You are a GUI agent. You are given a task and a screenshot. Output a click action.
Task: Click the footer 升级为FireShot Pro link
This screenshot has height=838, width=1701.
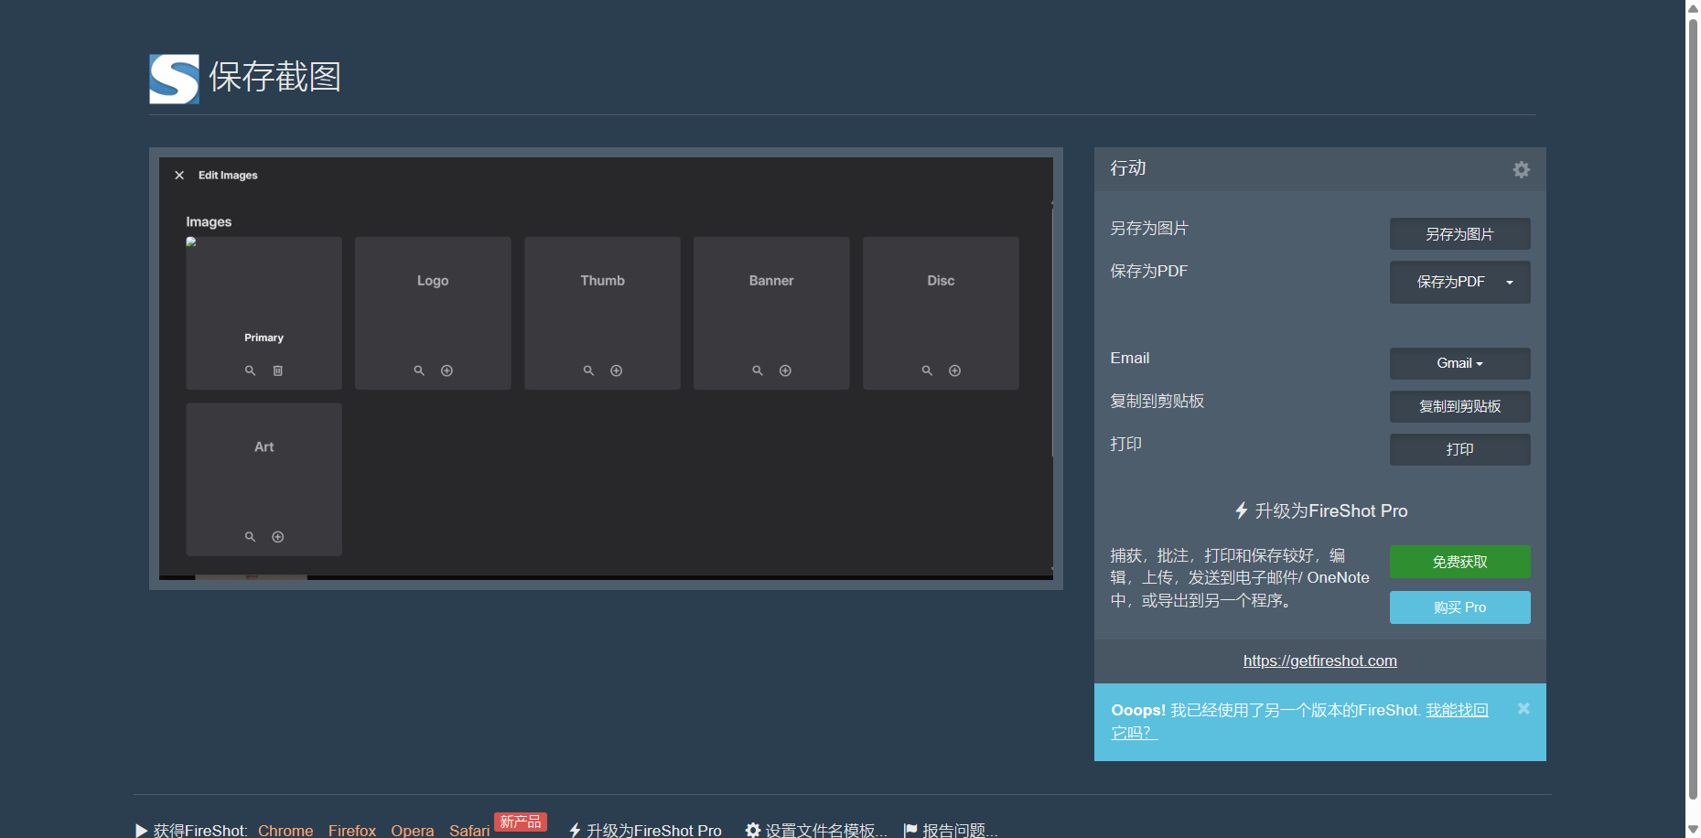tap(654, 831)
